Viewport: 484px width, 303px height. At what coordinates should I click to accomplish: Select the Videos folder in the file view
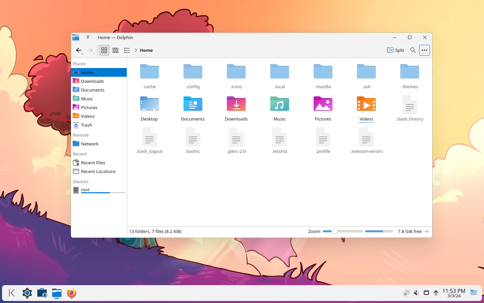[x=366, y=104]
